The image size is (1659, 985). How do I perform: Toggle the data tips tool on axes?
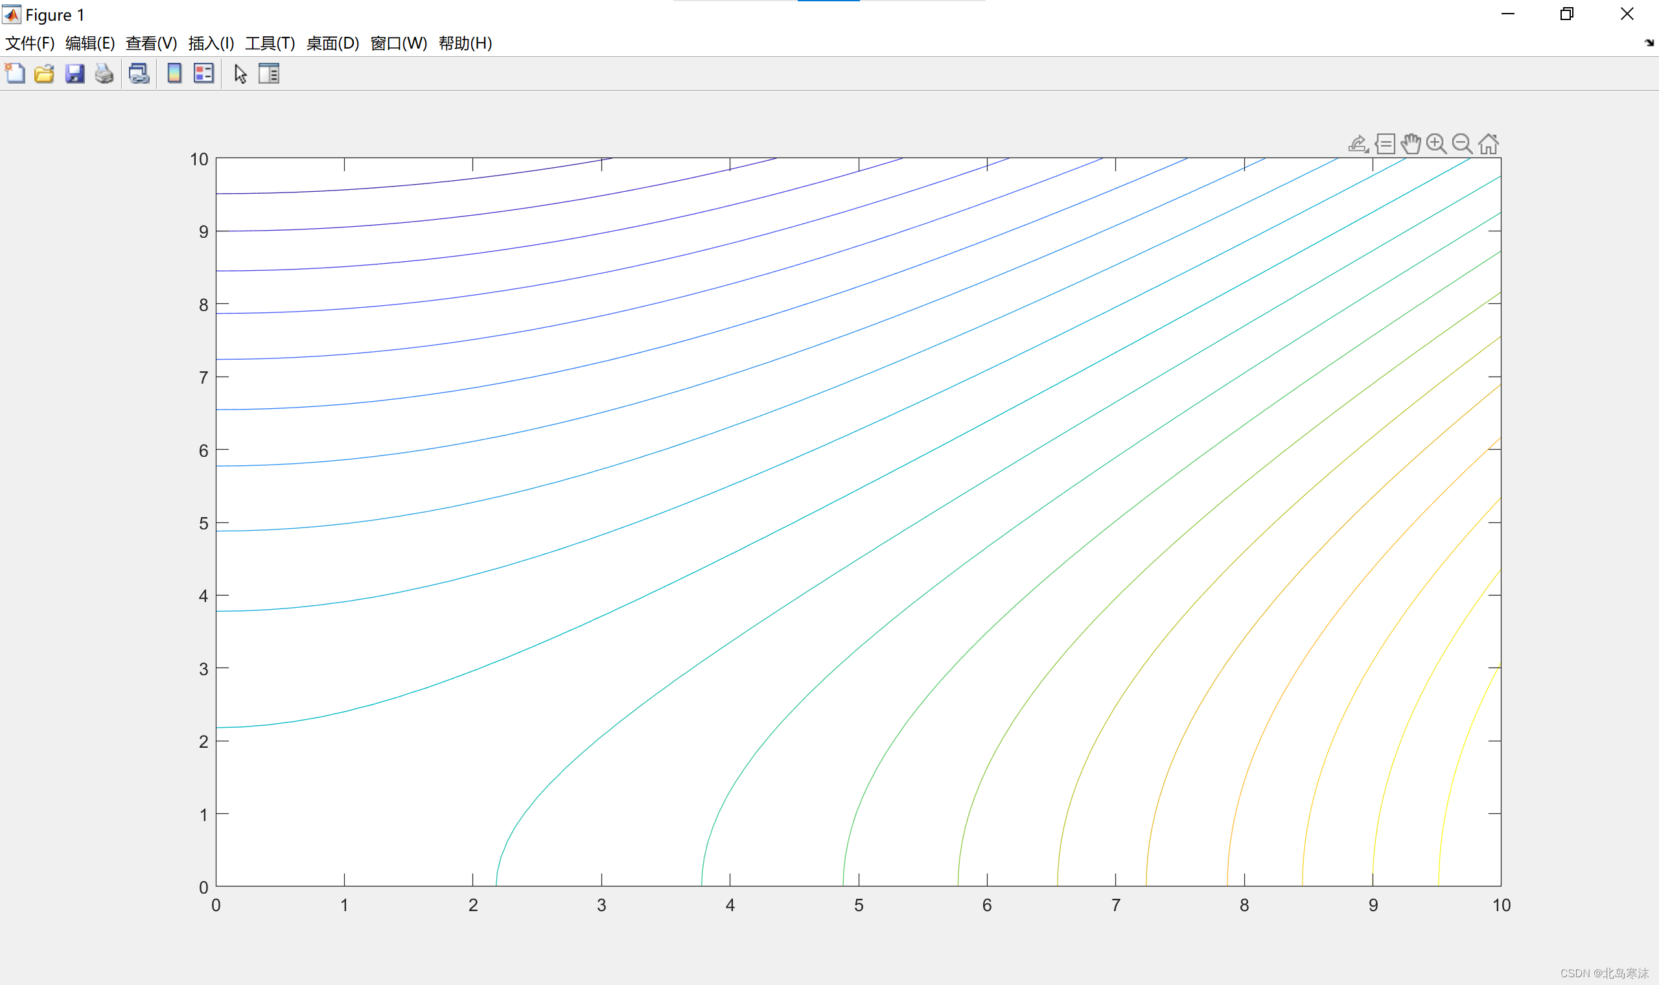pyautogui.click(x=1385, y=143)
